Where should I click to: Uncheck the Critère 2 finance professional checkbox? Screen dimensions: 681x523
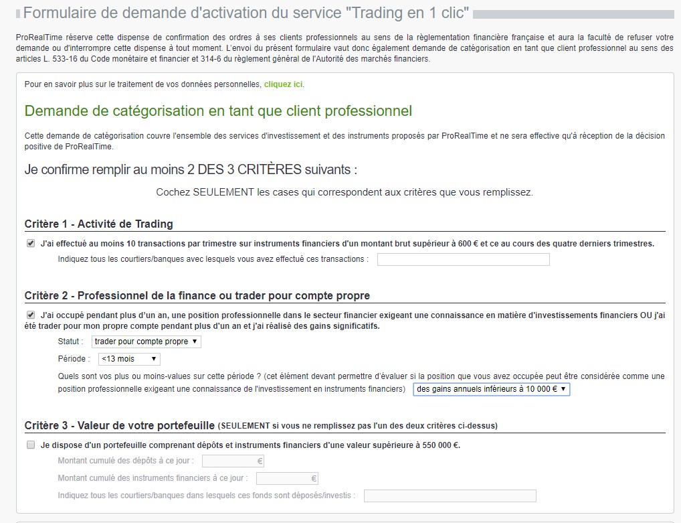click(31, 315)
